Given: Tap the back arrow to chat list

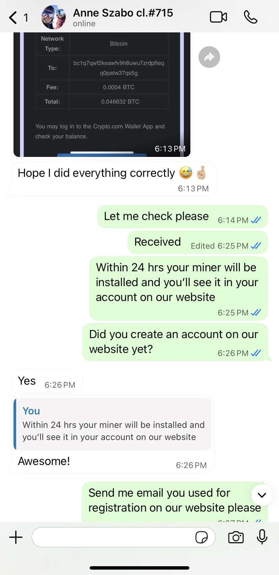Looking at the screenshot, I should tap(13, 18).
